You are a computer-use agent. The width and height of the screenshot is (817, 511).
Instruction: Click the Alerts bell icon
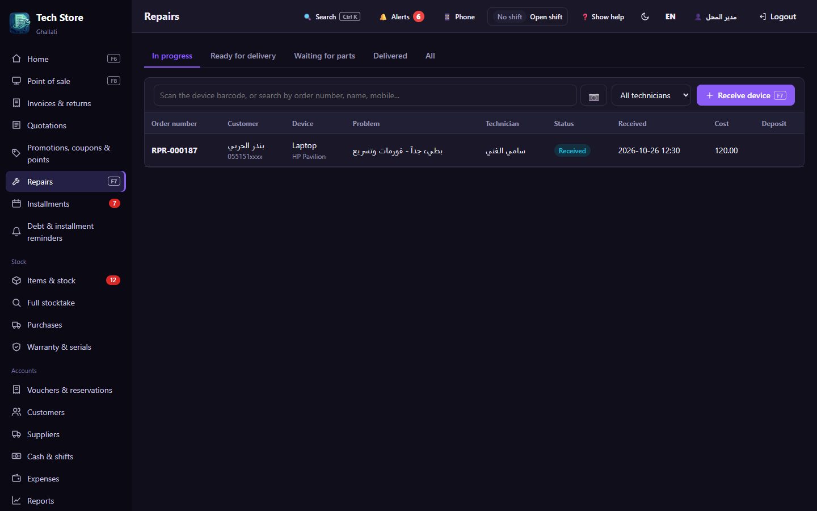coord(383,17)
